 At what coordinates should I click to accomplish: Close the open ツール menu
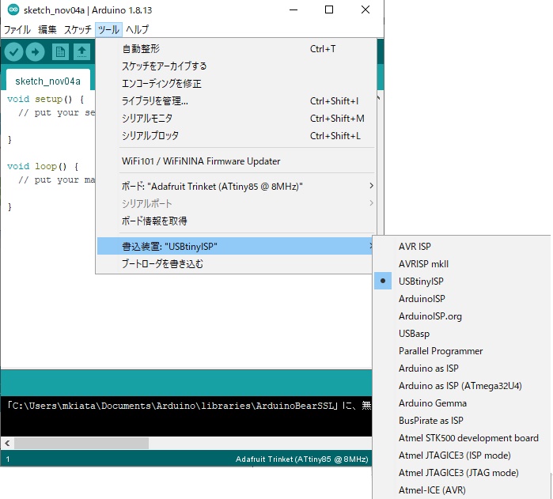[x=108, y=29]
